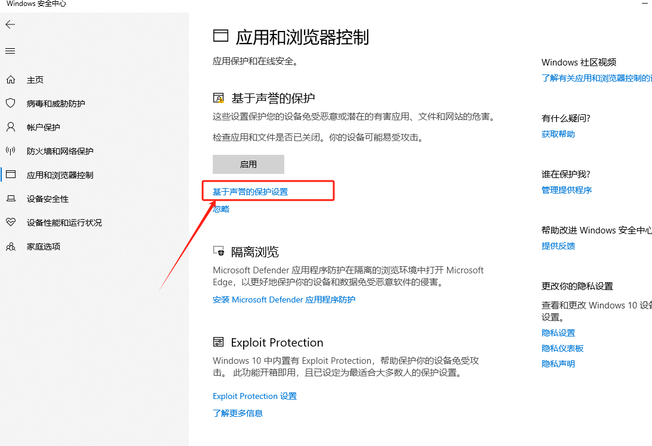The width and height of the screenshot is (652, 446).
Task: Click the 主页 home icon
Action: pyautogui.click(x=10, y=80)
